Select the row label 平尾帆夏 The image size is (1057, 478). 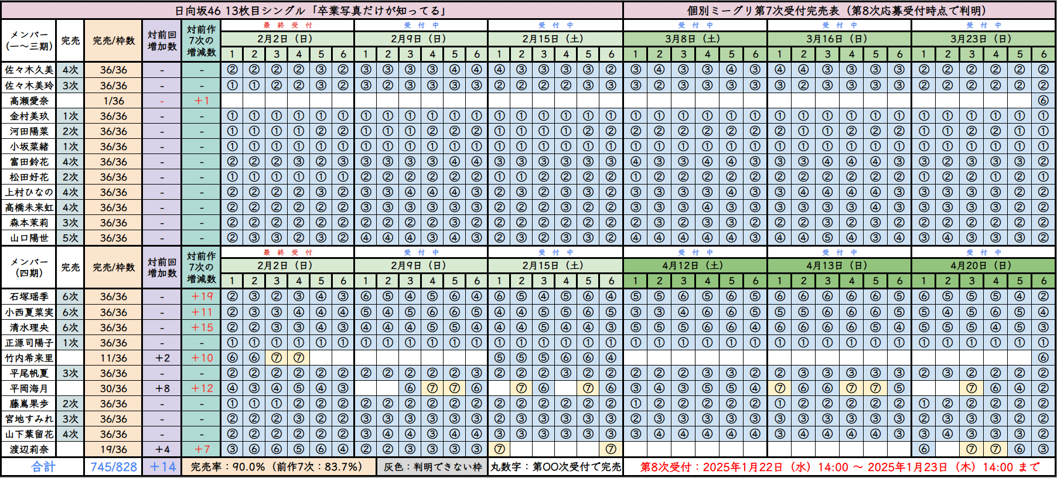(x=29, y=373)
